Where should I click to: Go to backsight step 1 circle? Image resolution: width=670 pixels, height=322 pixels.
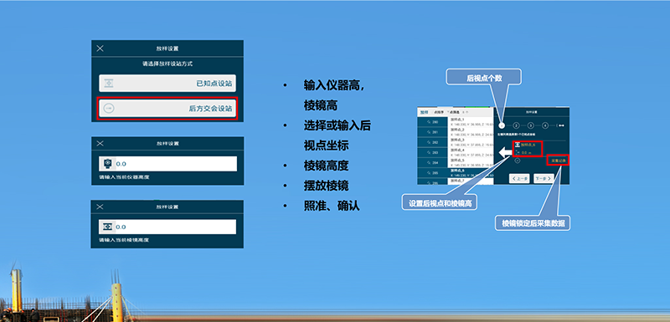pyautogui.click(x=502, y=125)
